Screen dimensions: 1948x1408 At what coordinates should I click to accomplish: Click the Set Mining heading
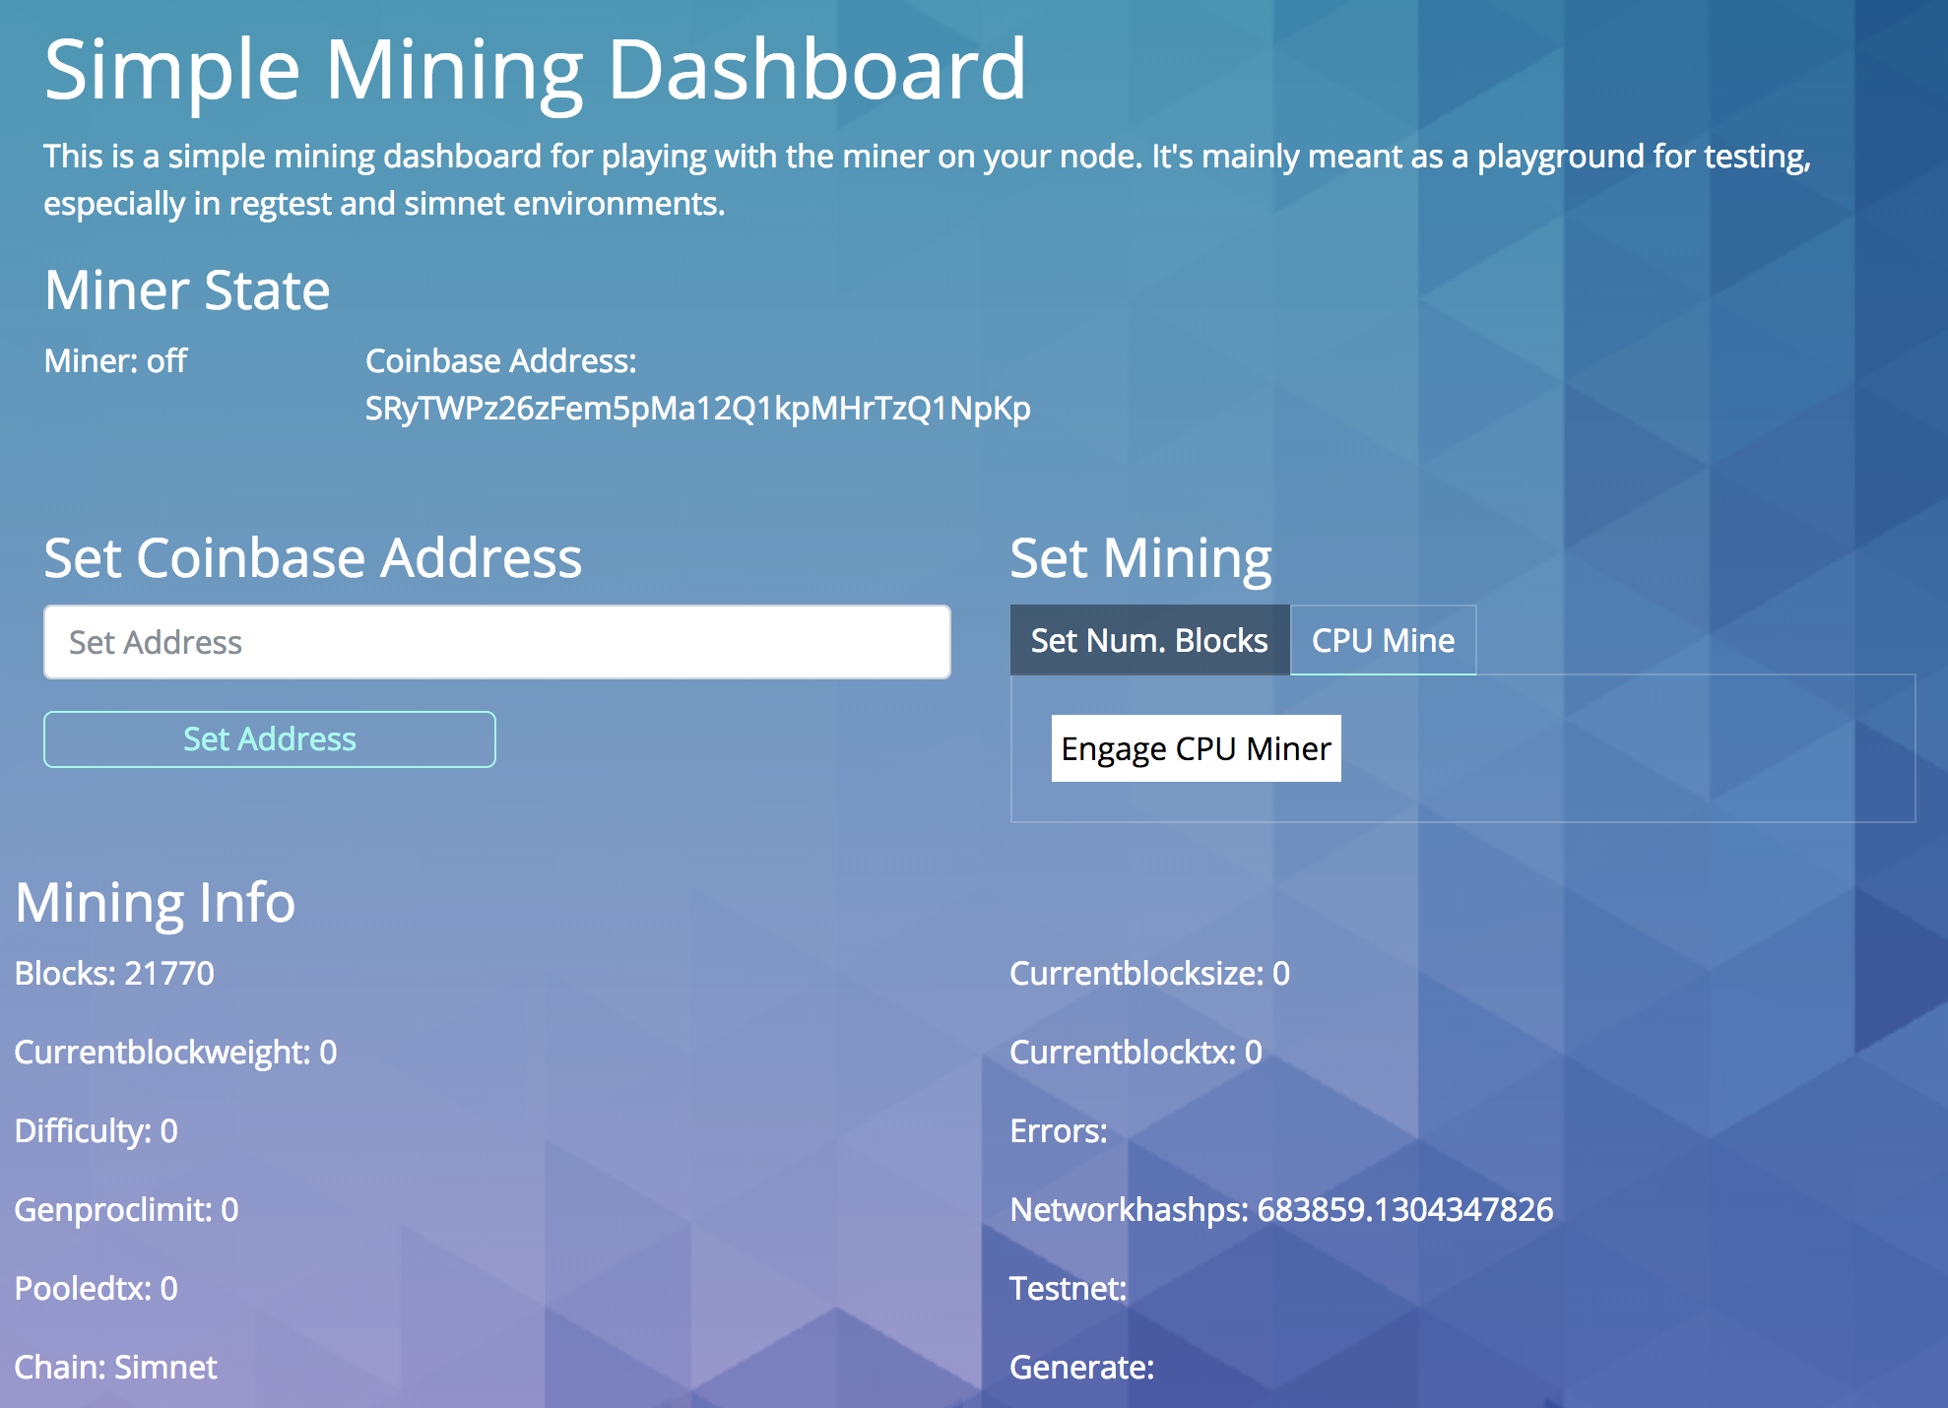click(1140, 558)
